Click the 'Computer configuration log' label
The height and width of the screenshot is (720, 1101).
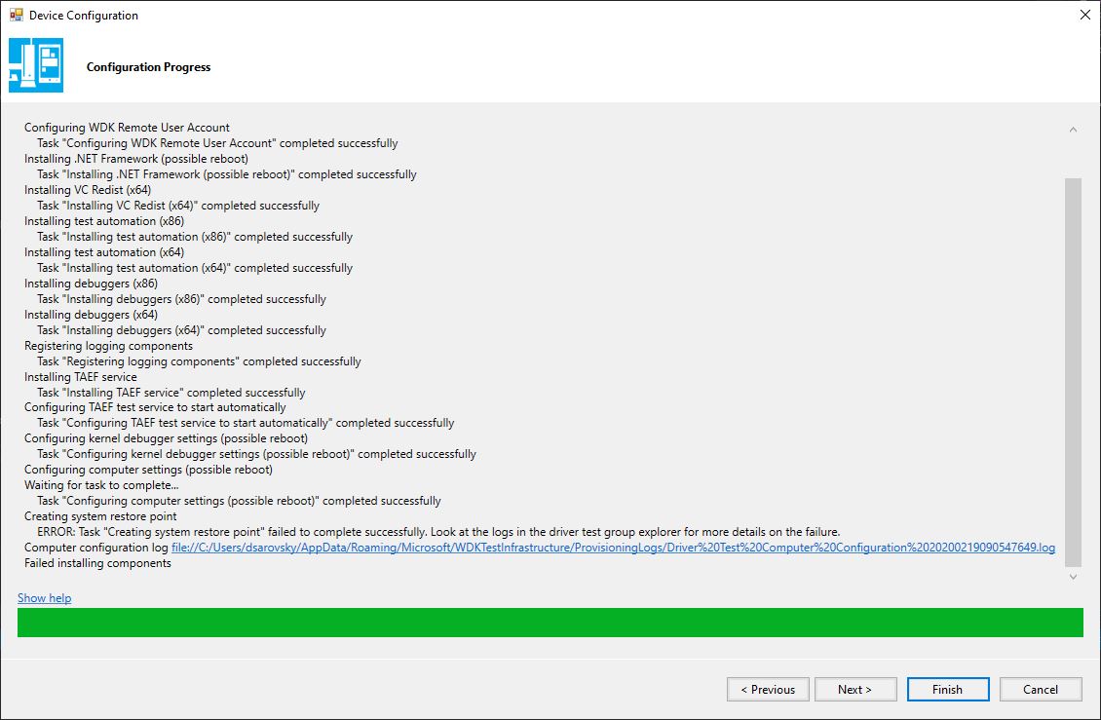pyautogui.click(x=96, y=548)
